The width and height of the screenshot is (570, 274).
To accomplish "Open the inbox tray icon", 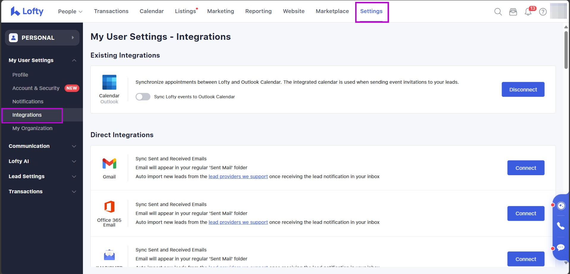I will pyautogui.click(x=513, y=12).
